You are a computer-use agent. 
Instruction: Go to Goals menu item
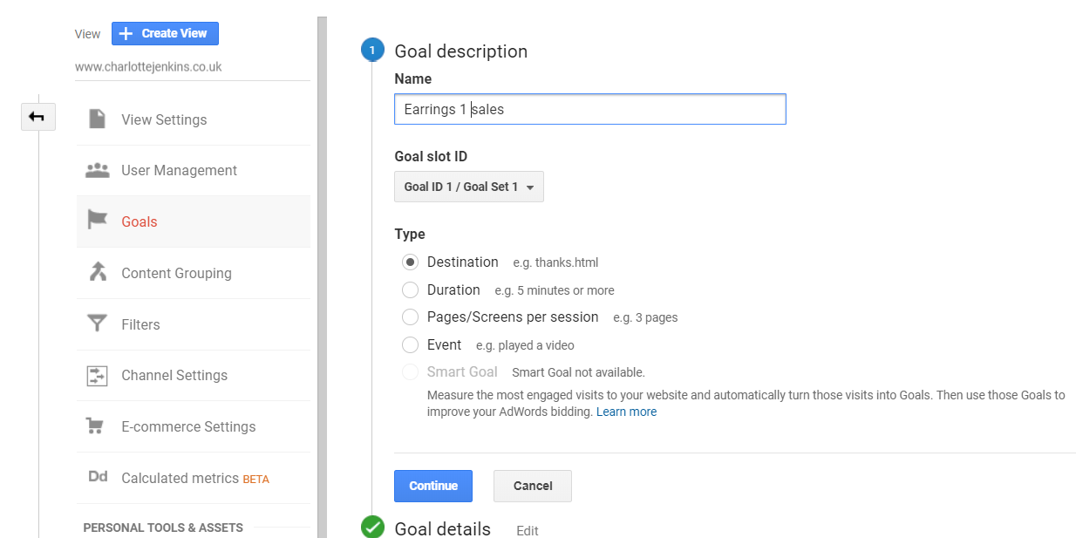(x=194, y=221)
